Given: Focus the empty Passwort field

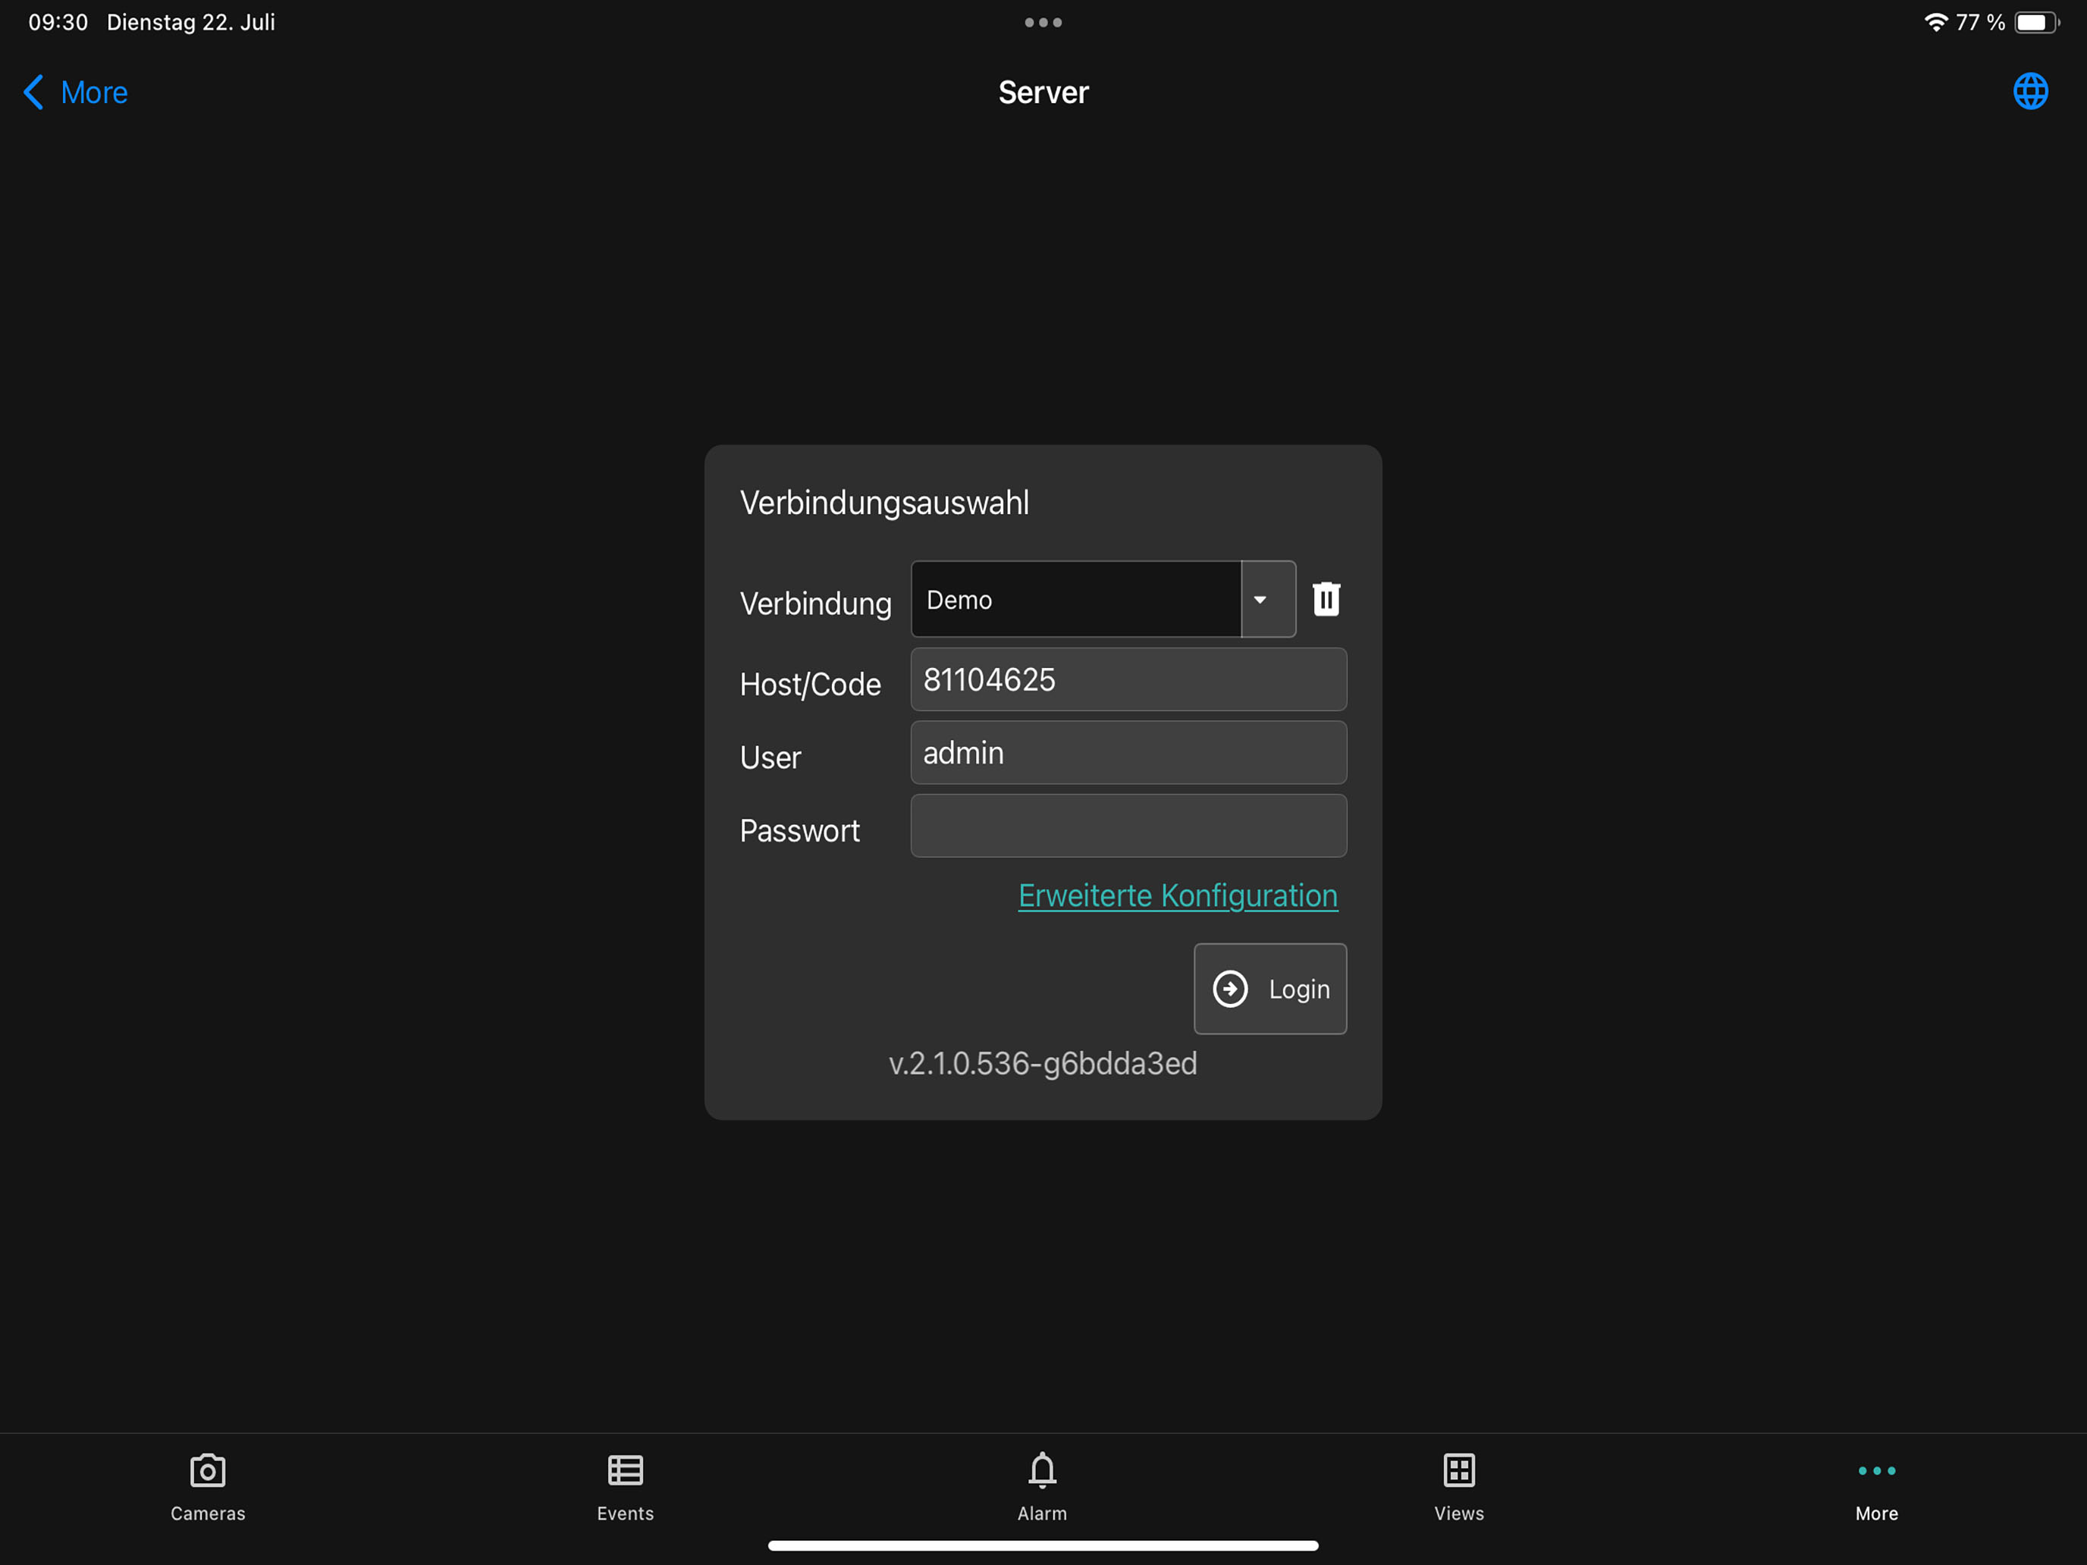Looking at the screenshot, I should (x=1128, y=826).
